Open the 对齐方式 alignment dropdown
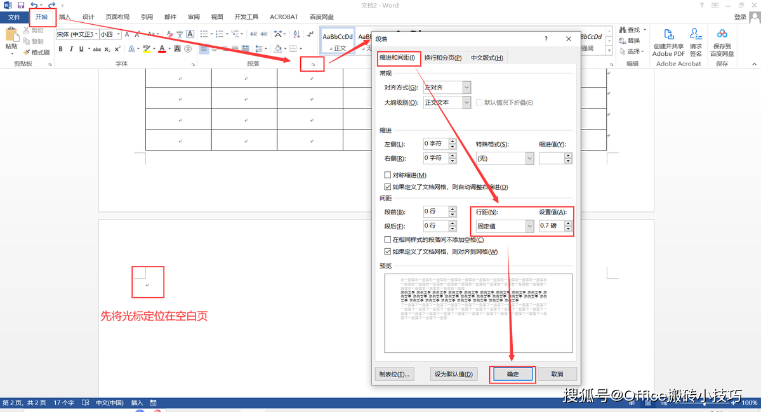Viewport: 761px width, 412px height. click(x=467, y=88)
